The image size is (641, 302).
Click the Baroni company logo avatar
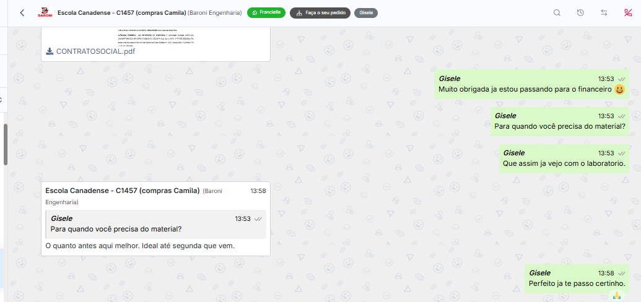click(45, 13)
